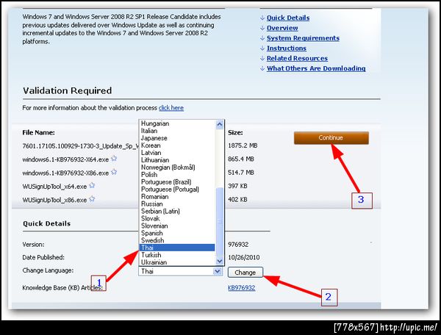Click the star icon beside WUSignUpTool_x86.exe

tap(92, 199)
